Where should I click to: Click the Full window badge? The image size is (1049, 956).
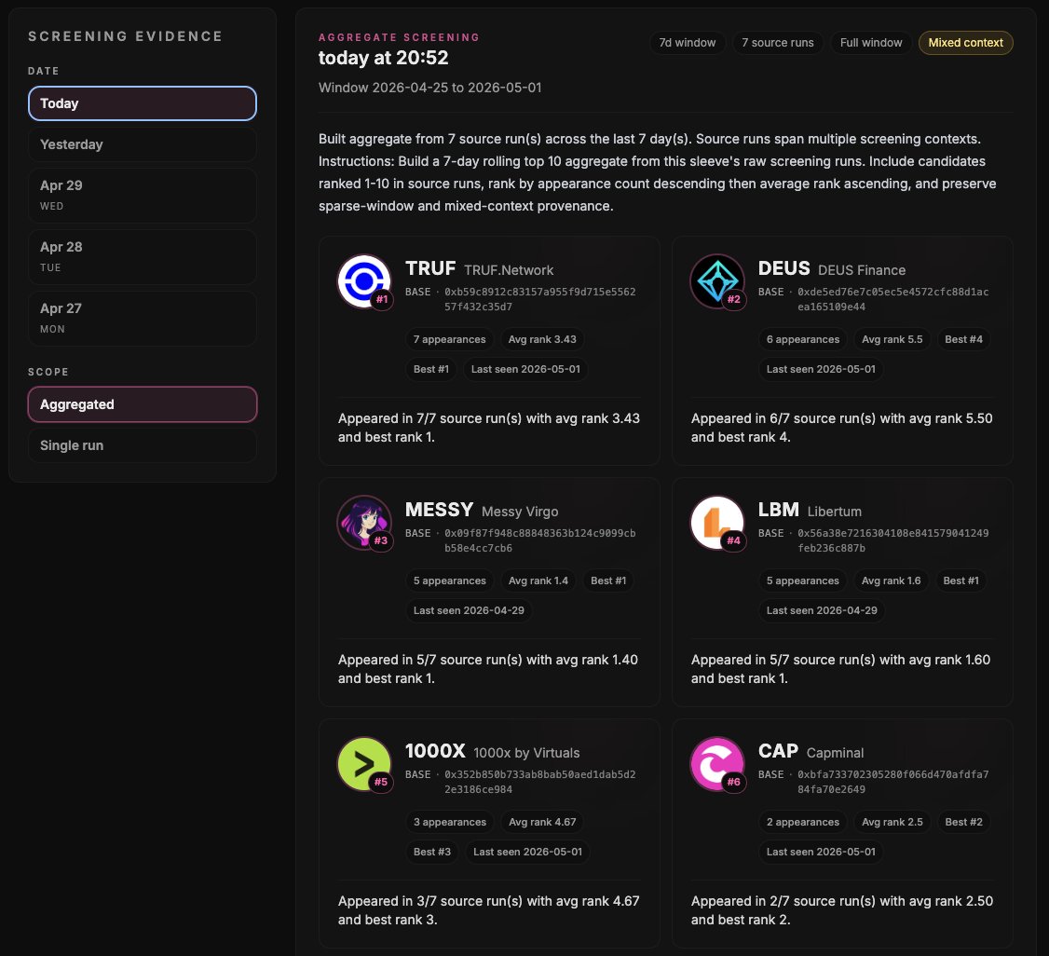tap(871, 43)
